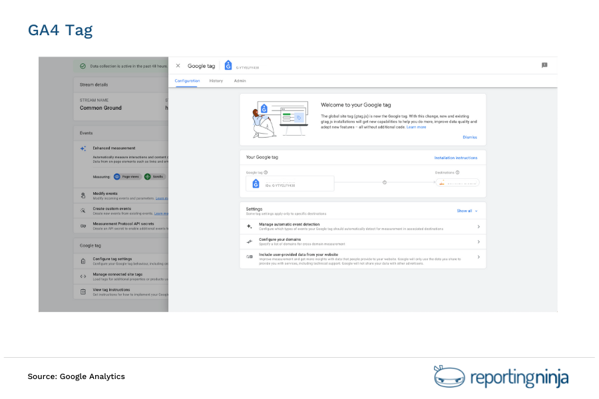Viewport: 599px width, 399px height.
Task: Click the Configure tag settings tag icon
Action: 83,259
